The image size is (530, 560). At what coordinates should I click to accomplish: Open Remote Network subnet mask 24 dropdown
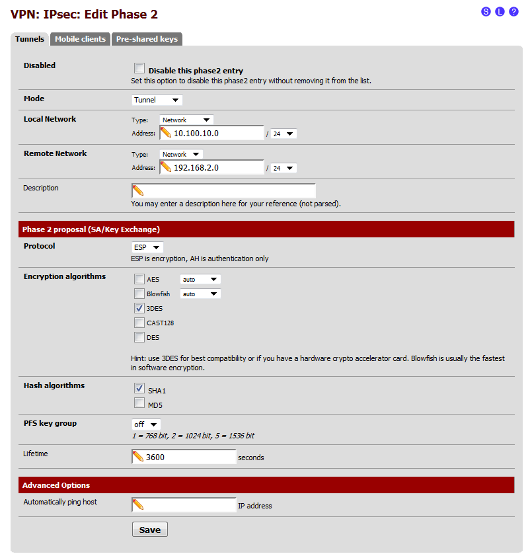coord(284,168)
